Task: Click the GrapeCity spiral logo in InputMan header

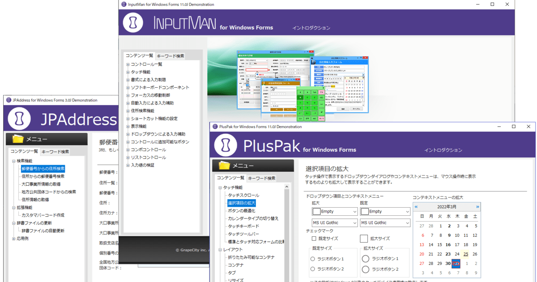Action: coord(132,22)
